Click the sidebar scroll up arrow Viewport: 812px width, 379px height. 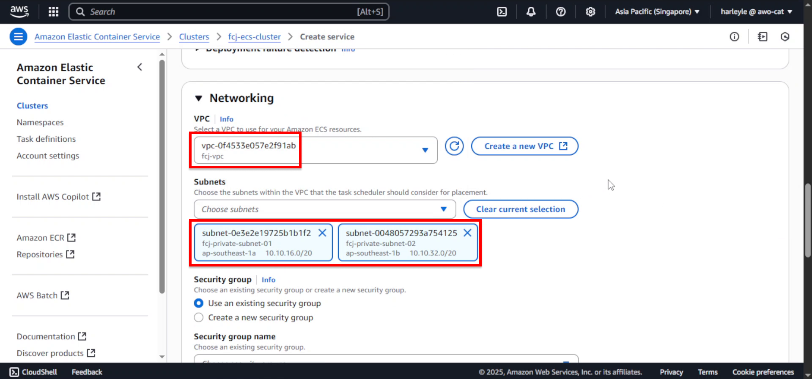coord(162,54)
